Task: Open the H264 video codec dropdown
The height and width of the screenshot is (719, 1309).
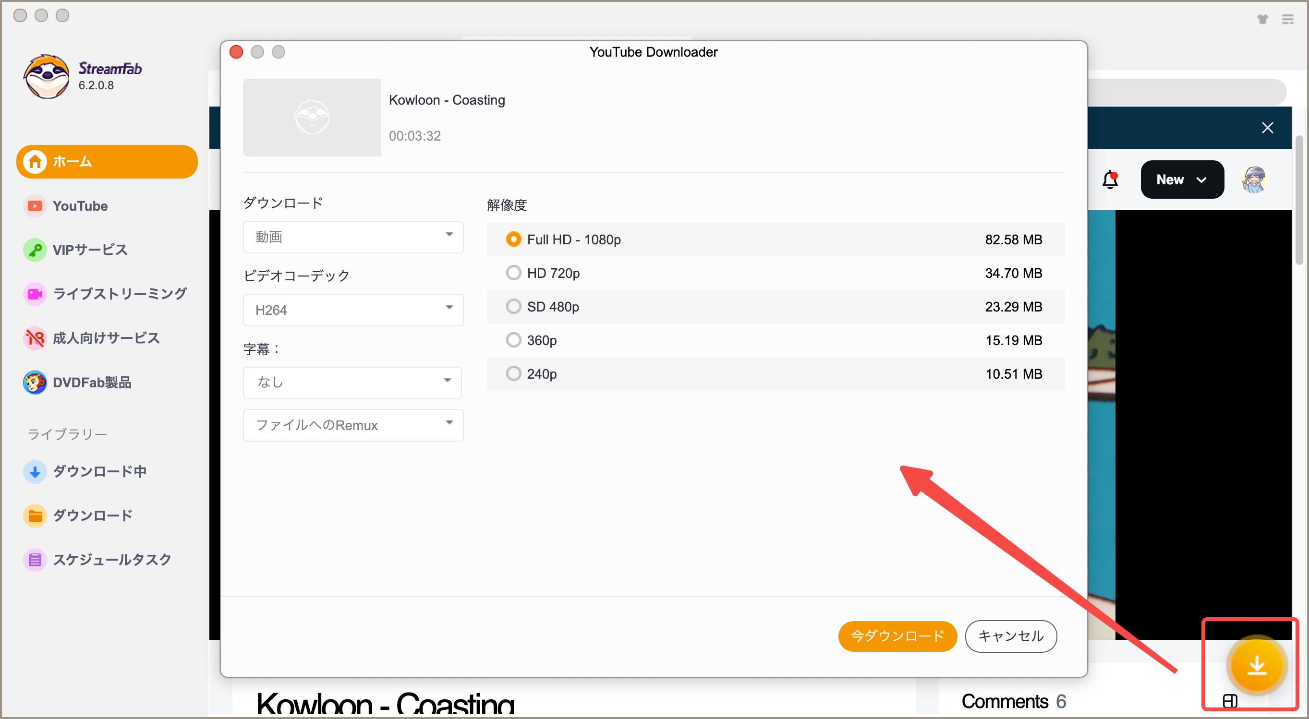Action: click(352, 309)
